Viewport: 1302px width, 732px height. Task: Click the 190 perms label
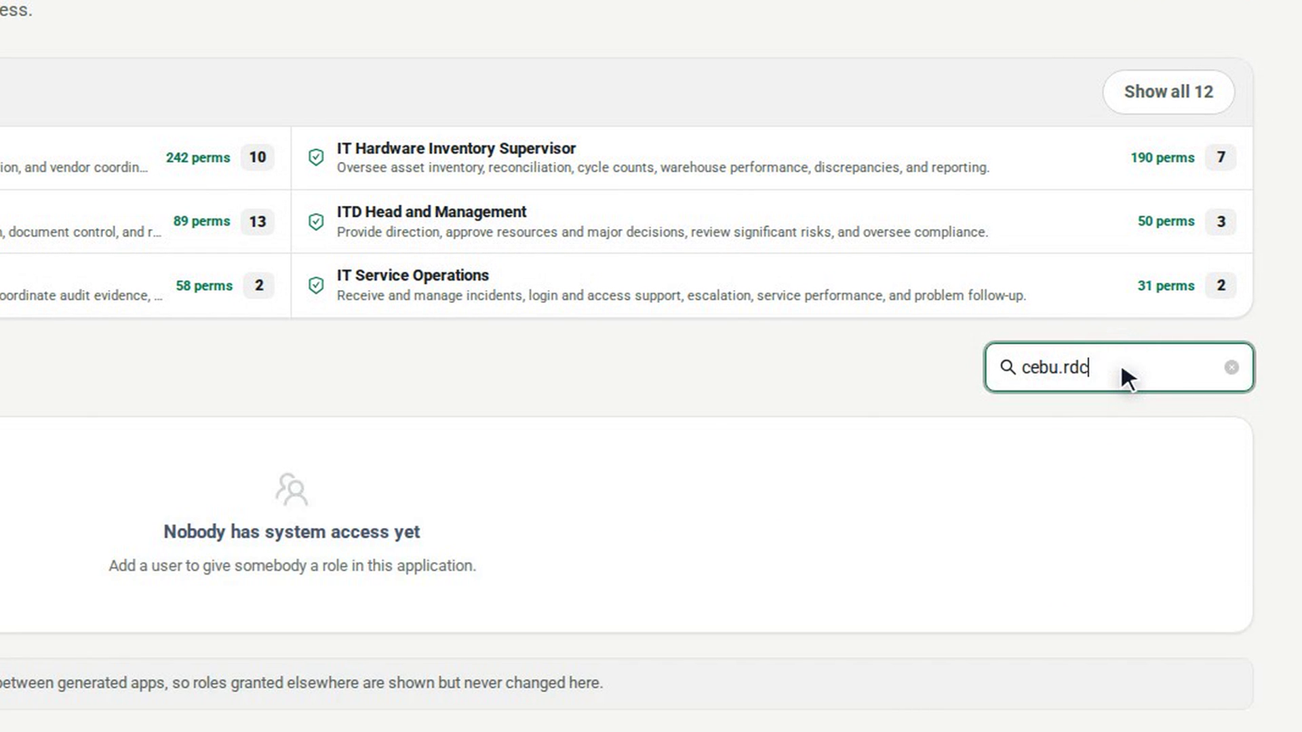pos(1162,157)
